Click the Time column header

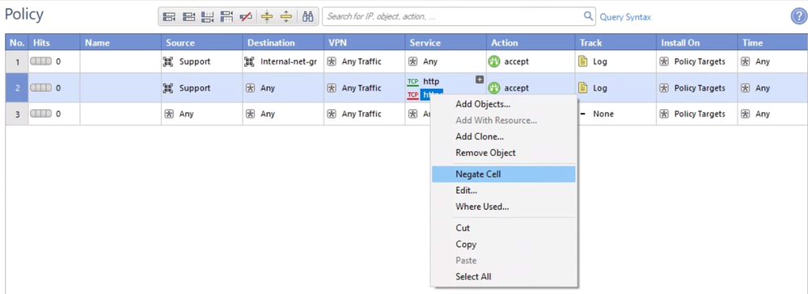click(773, 43)
